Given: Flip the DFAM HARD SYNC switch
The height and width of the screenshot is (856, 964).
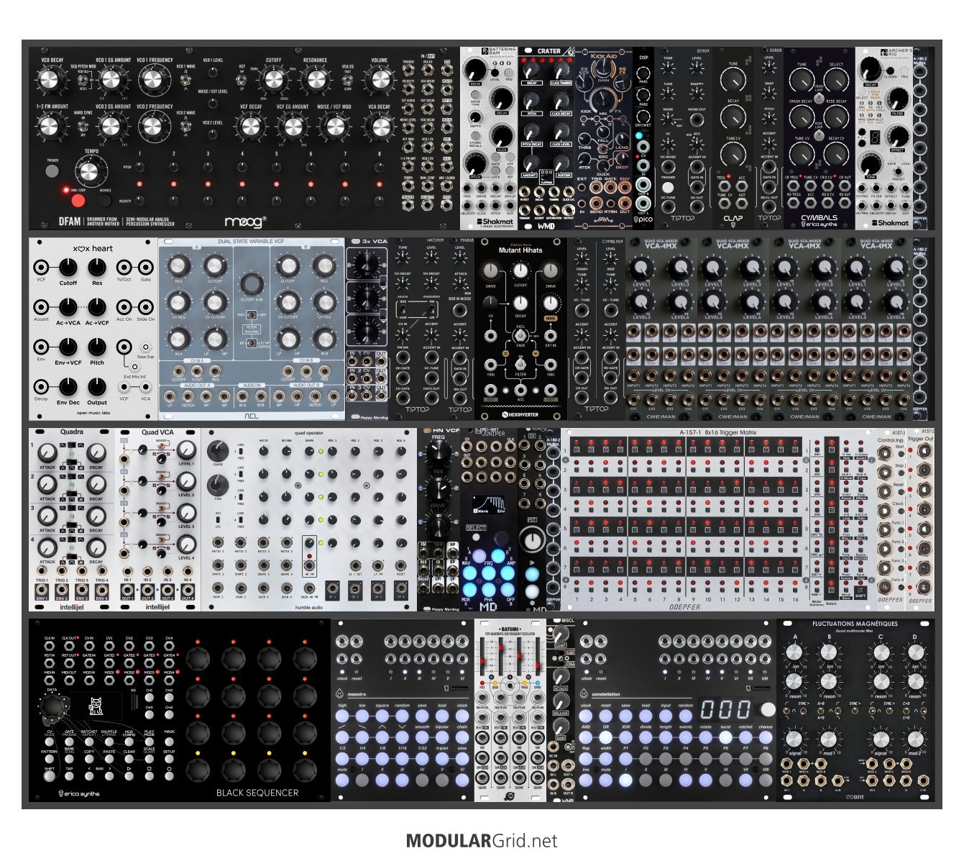Looking at the screenshot, I should [83, 127].
